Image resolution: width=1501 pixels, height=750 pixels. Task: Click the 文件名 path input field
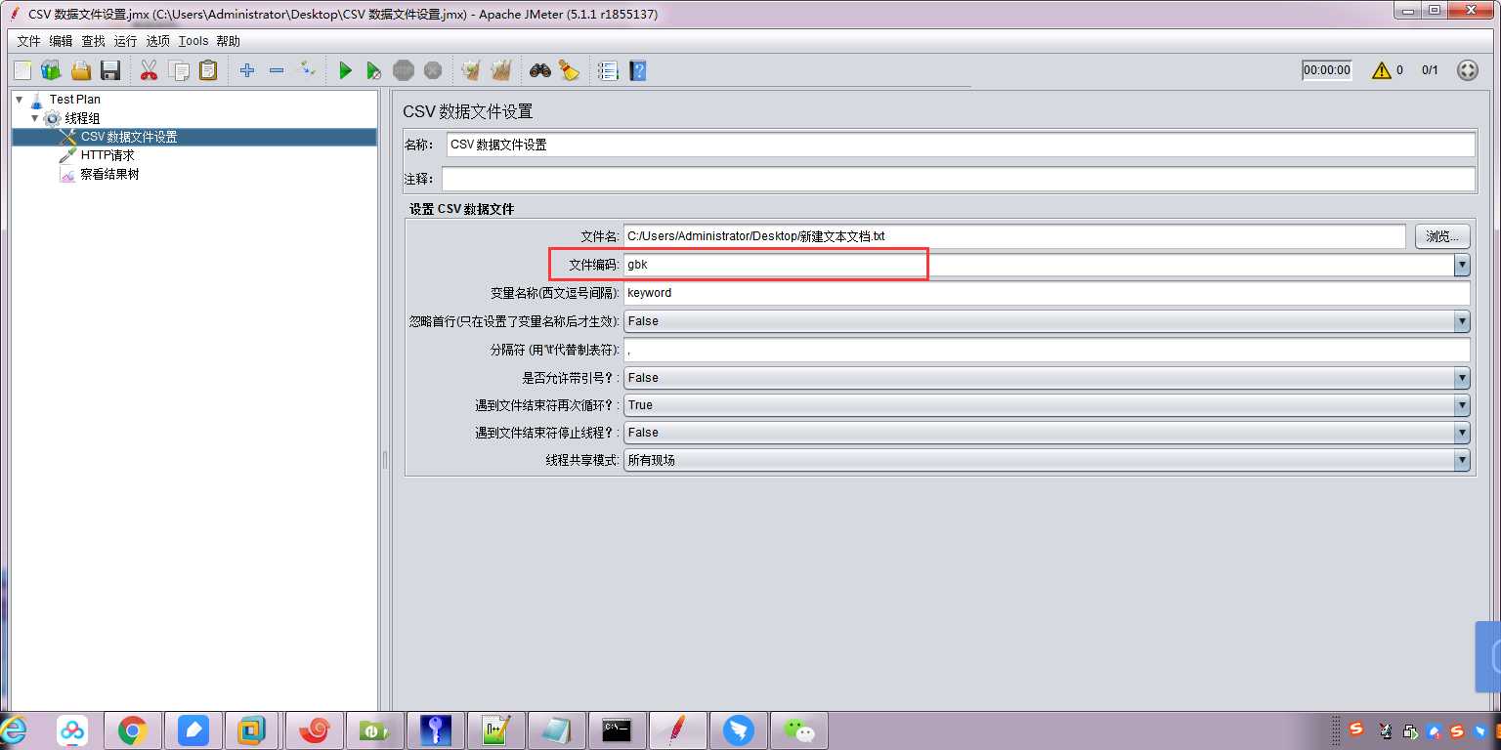coord(1014,236)
